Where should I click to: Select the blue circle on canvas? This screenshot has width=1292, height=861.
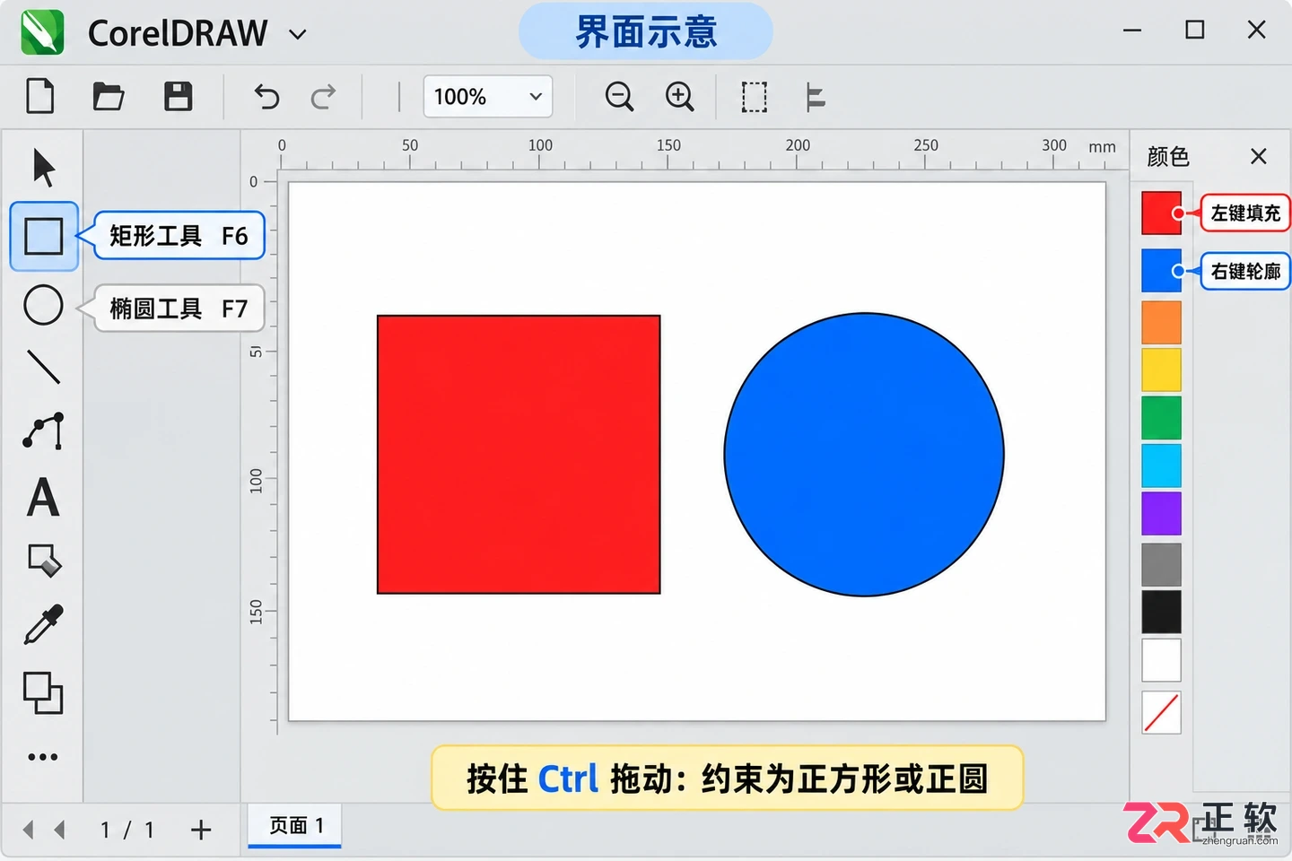[864, 454]
